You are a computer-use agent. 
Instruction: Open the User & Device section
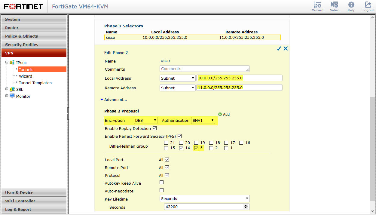(x=34, y=192)
